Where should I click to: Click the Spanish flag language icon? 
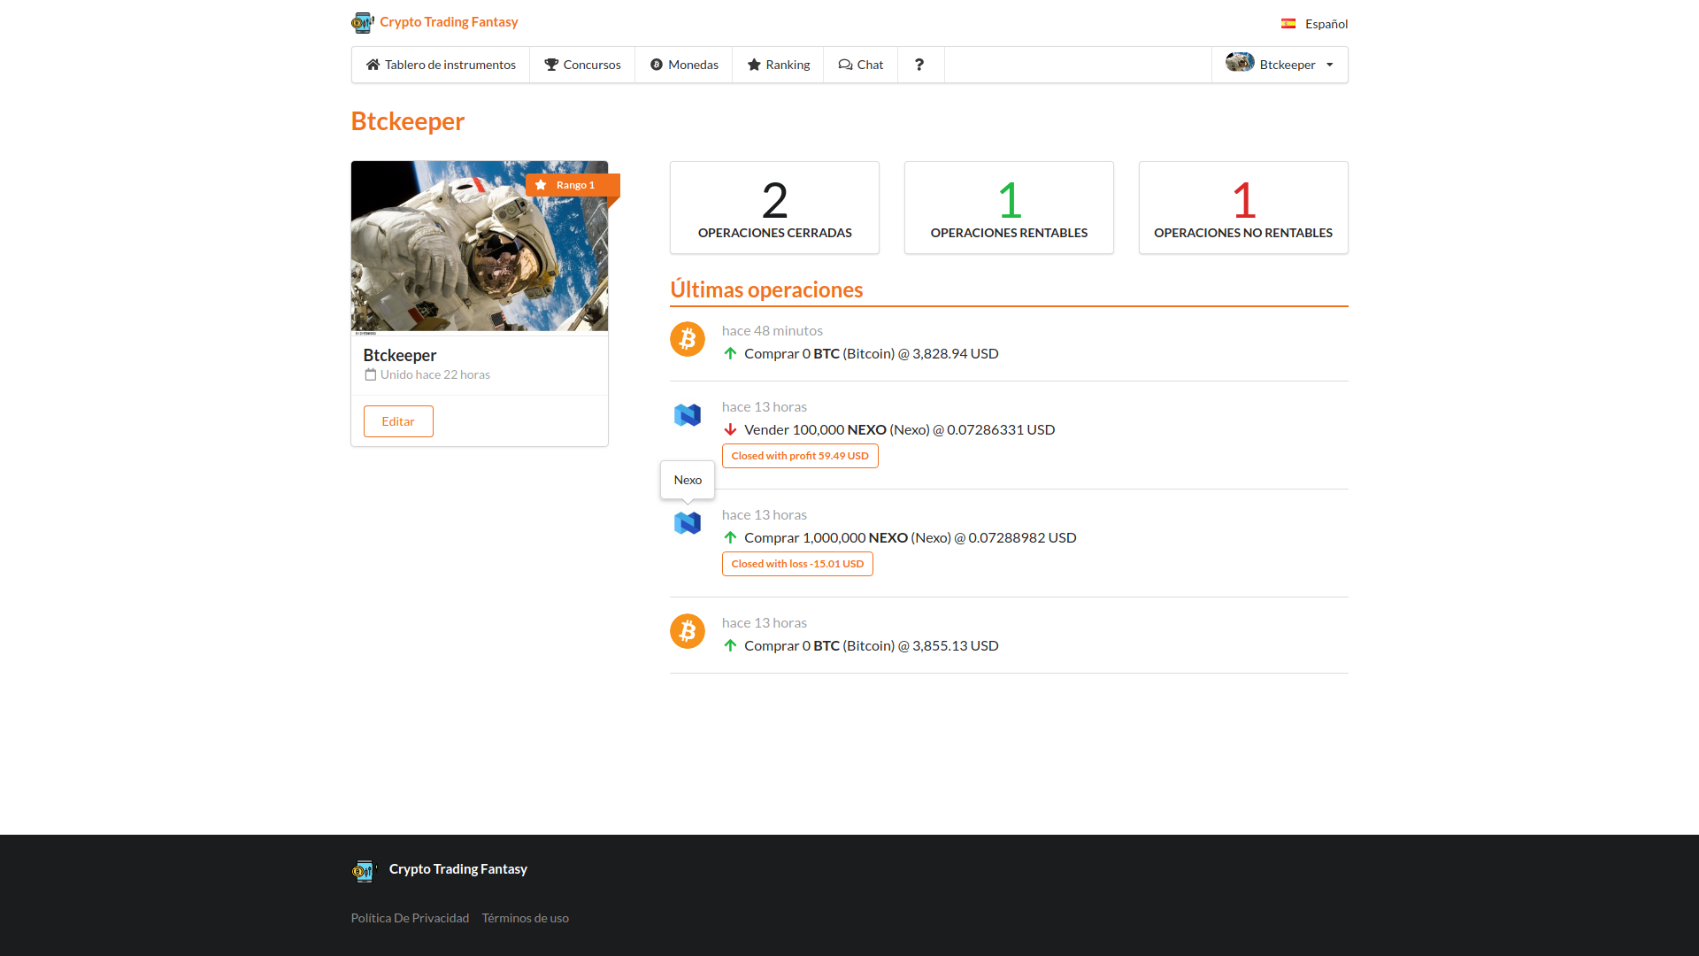(x=1288, y=24)
